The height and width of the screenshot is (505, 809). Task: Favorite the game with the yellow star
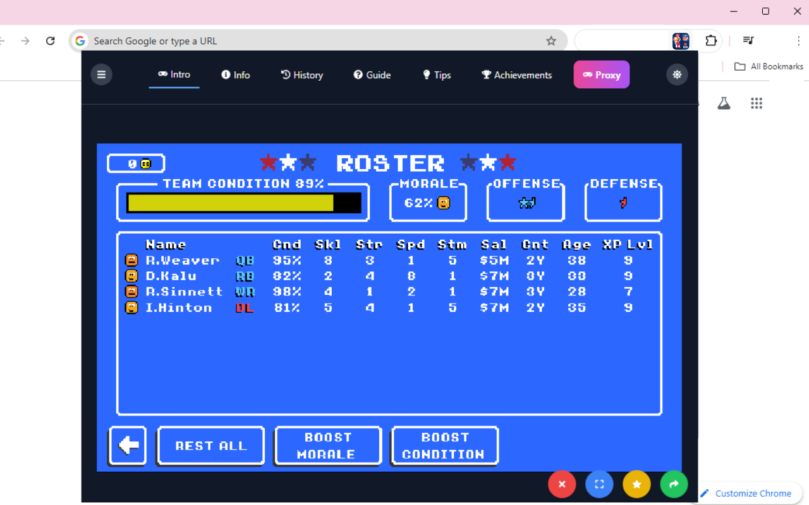636,484
